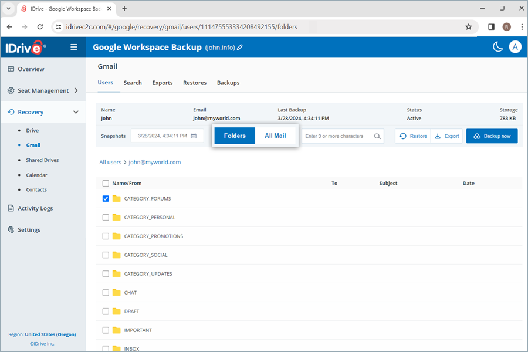Open the tab search dropdown arrow
Image resolution: width=528 pixels, height=352 pixels.
pos(8,9)
